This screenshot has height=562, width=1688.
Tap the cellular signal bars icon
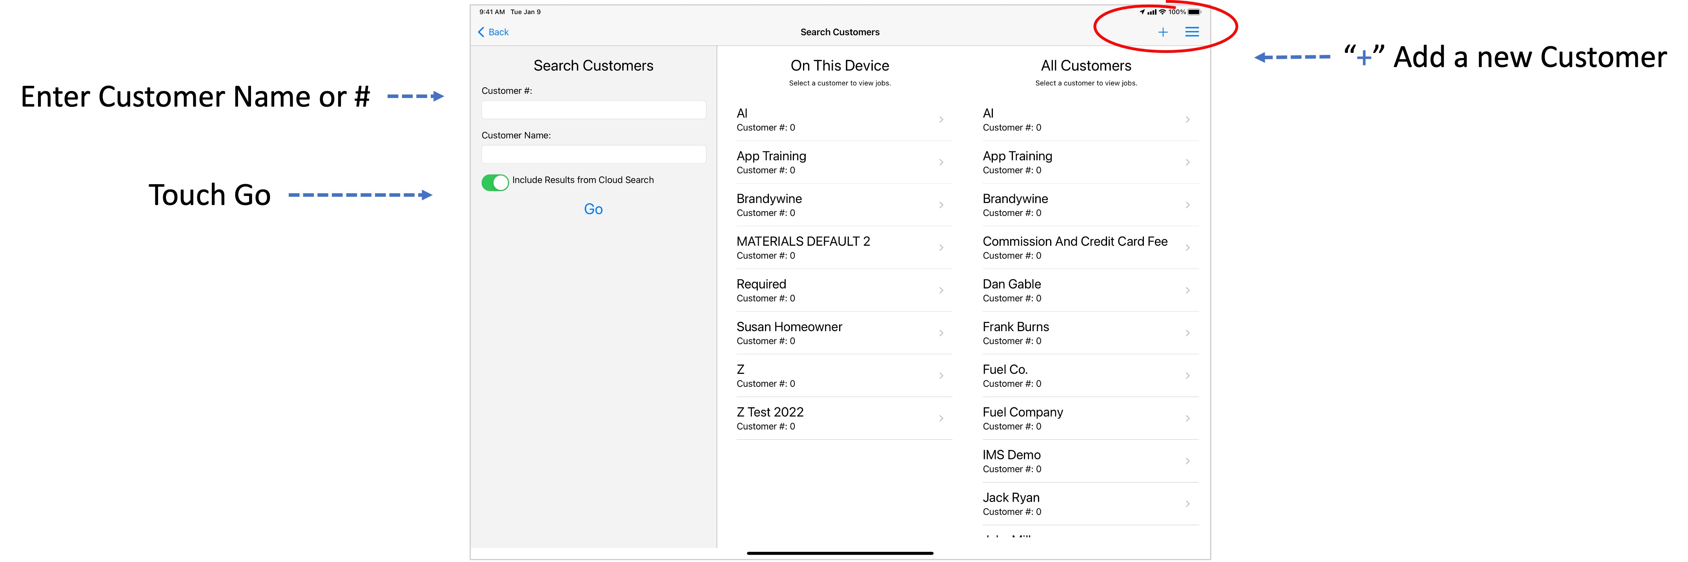pos(1151,12)
